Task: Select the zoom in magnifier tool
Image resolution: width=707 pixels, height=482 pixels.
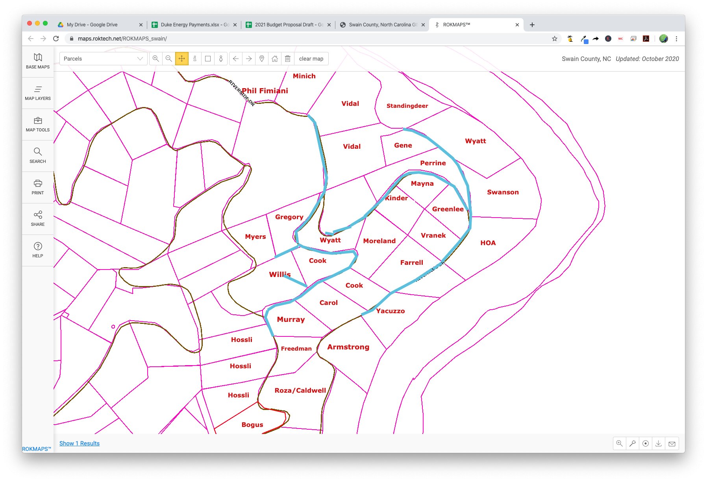Action: coord(156,59)
